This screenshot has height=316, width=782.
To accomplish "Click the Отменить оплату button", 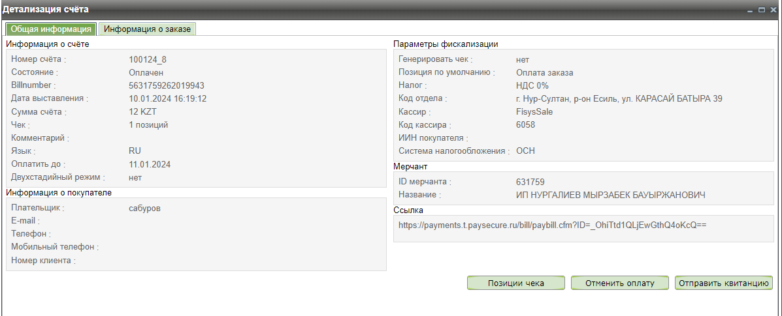I will click(620, 283).
